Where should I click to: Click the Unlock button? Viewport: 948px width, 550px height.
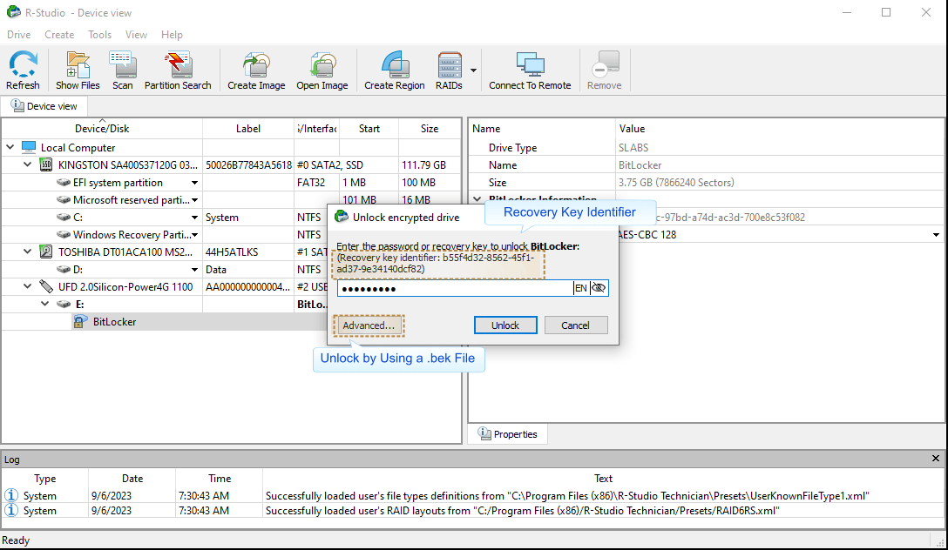click(x=505, y=325)
